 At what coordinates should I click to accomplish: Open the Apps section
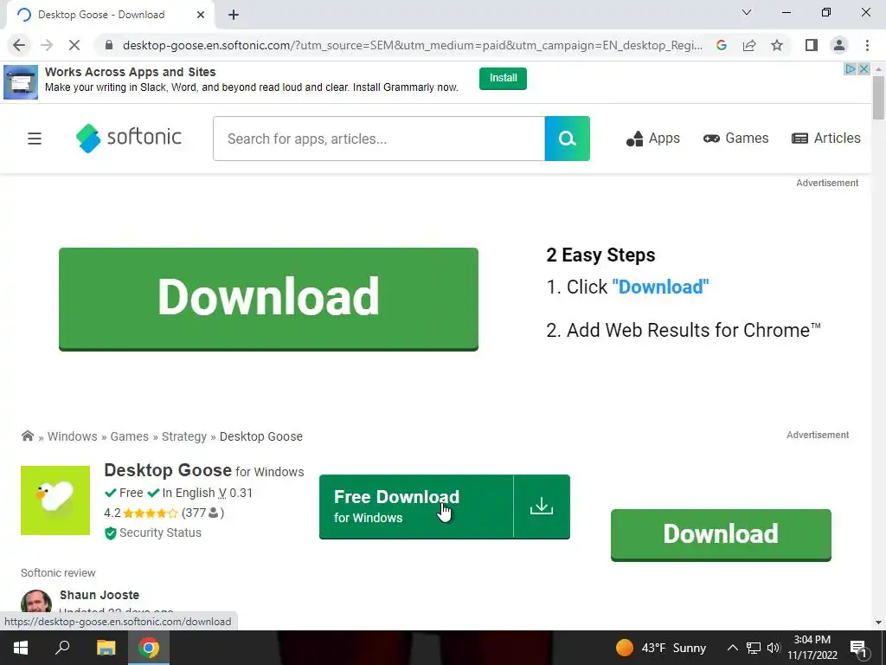click(652, 138)
